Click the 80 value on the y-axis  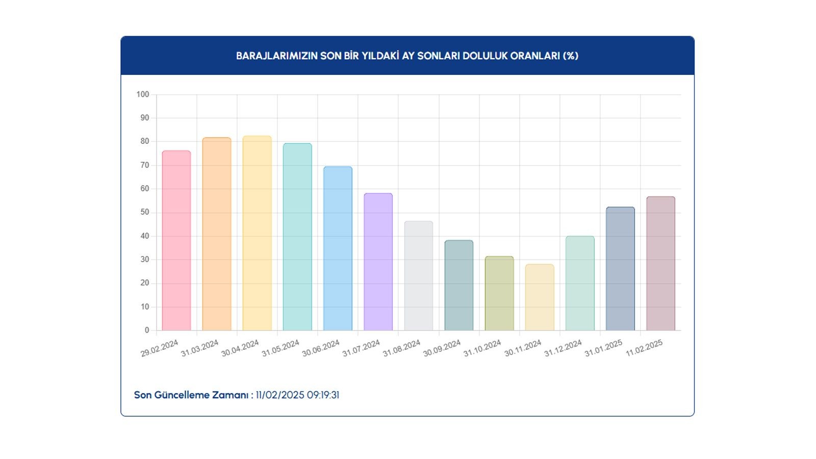tap(145, 141)
